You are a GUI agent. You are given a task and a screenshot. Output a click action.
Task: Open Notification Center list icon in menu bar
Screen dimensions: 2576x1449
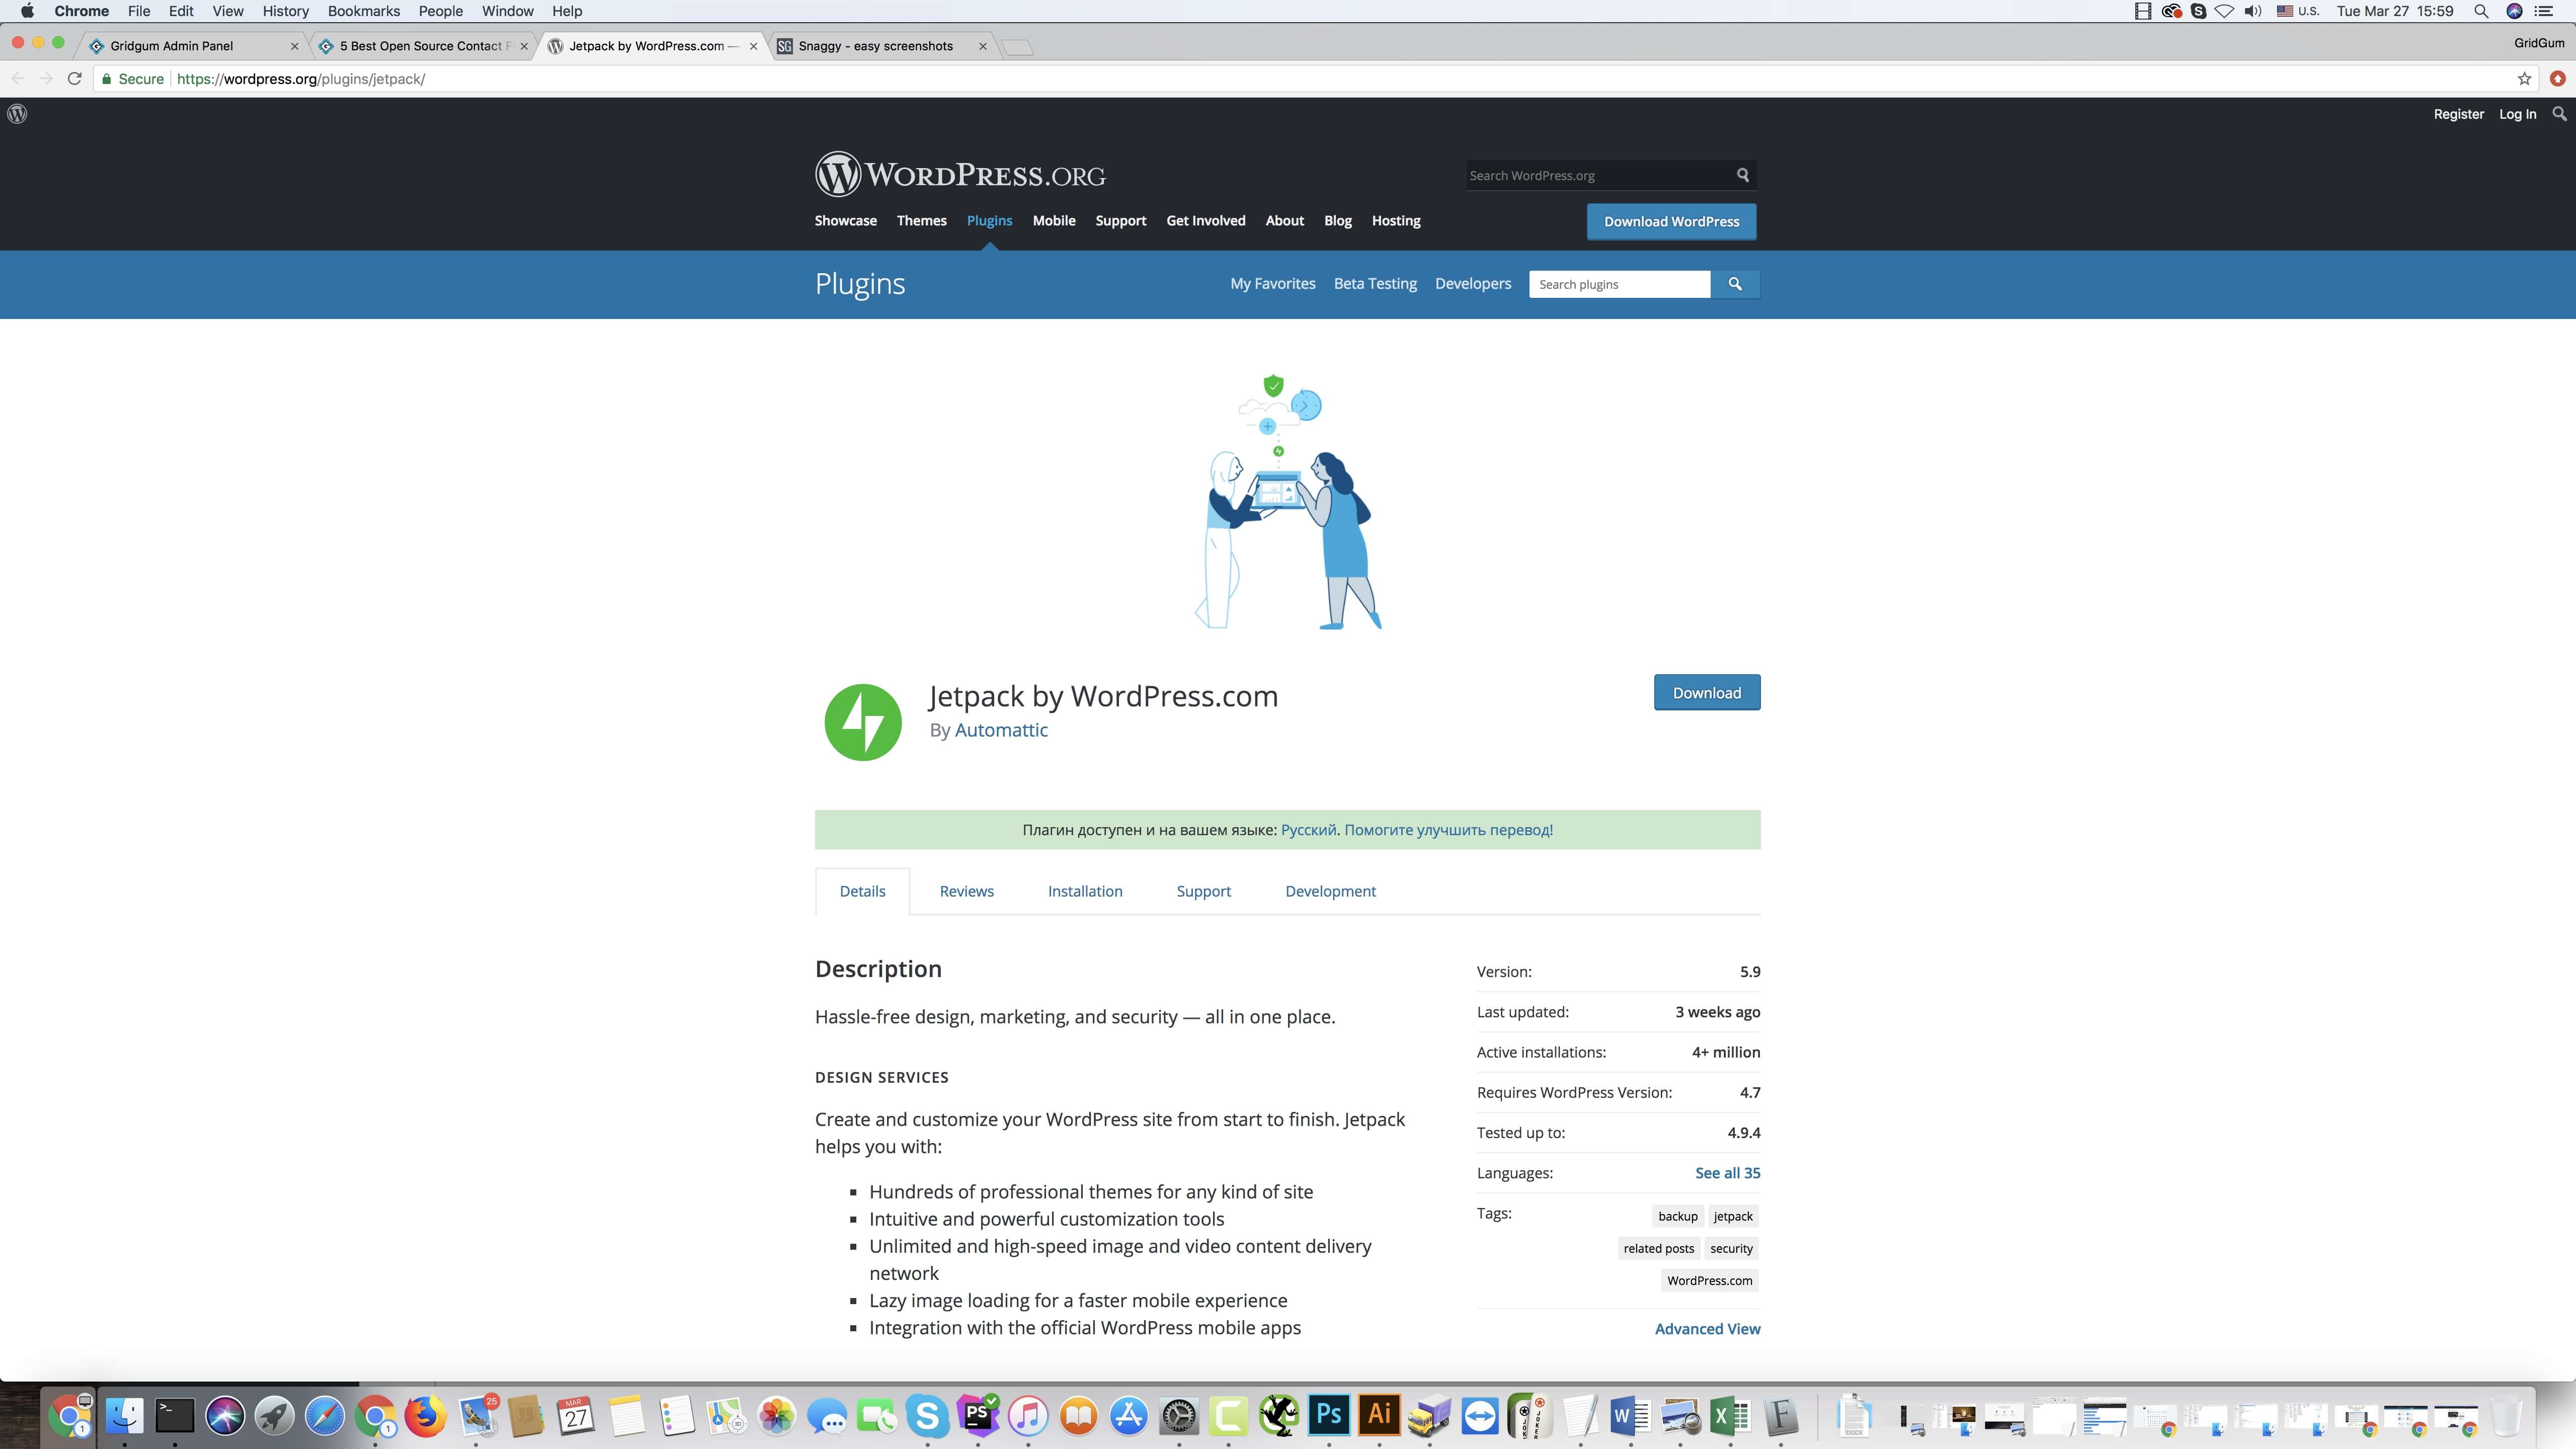(x=2544, y=11)
